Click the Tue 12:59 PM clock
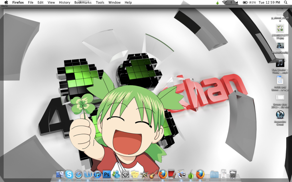The width and height of the screenshot is (292, 182). tap(269, 2)
